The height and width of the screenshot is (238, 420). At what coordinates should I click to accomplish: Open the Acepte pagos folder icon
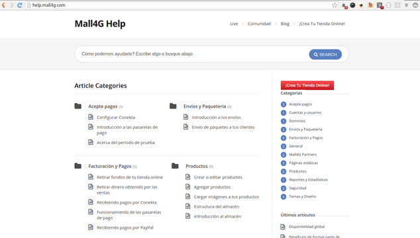[78, 106]
